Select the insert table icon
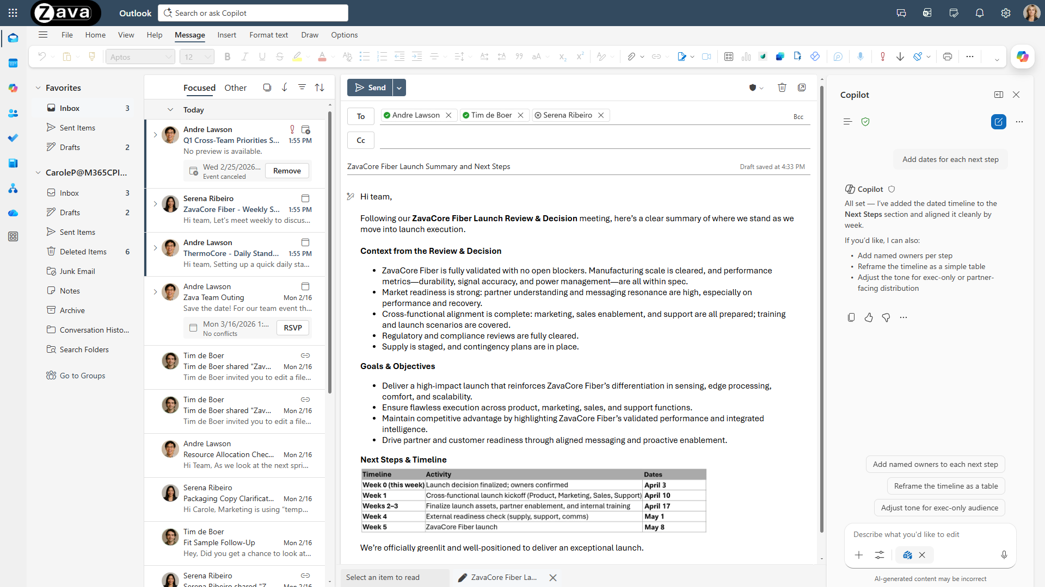The height and width of the screenshot is (587, 1045). pos(729,56)
